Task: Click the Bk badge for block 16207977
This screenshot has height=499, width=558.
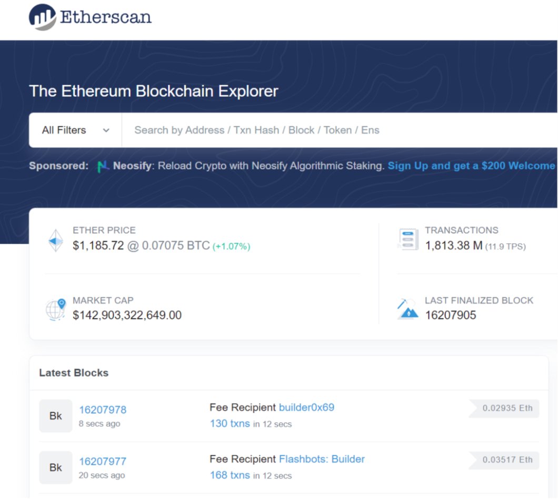Action: (x=56, y=467)
